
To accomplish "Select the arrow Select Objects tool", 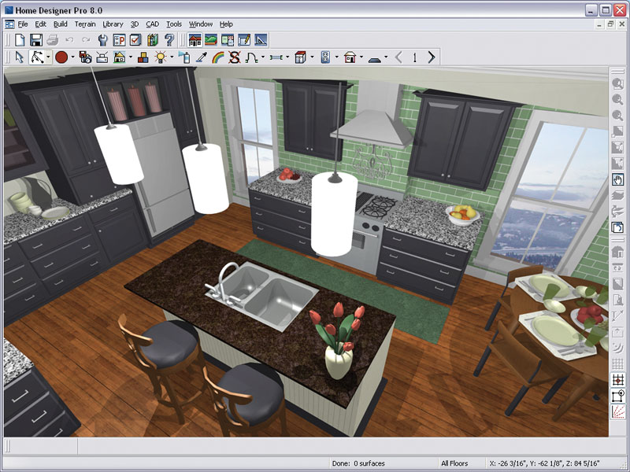I will (19, 57).
